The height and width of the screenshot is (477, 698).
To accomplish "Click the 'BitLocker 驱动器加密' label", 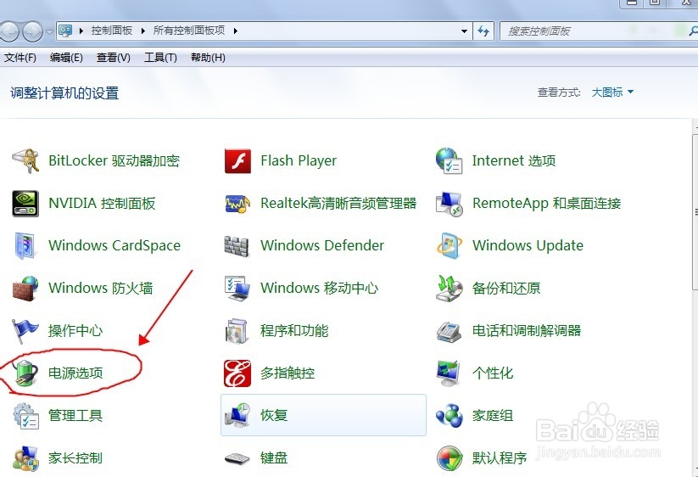I will tap(114, 160).
